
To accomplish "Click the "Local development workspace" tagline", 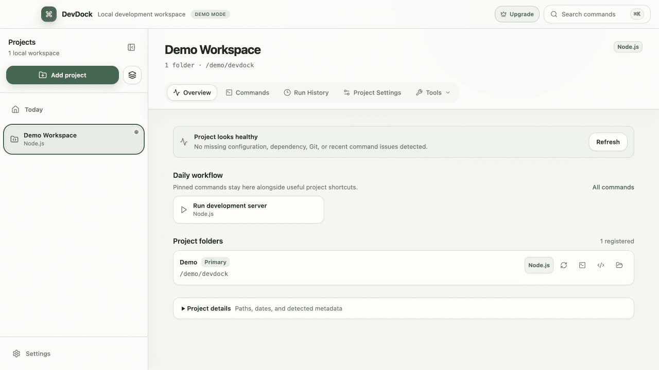I will coord(142,14).
